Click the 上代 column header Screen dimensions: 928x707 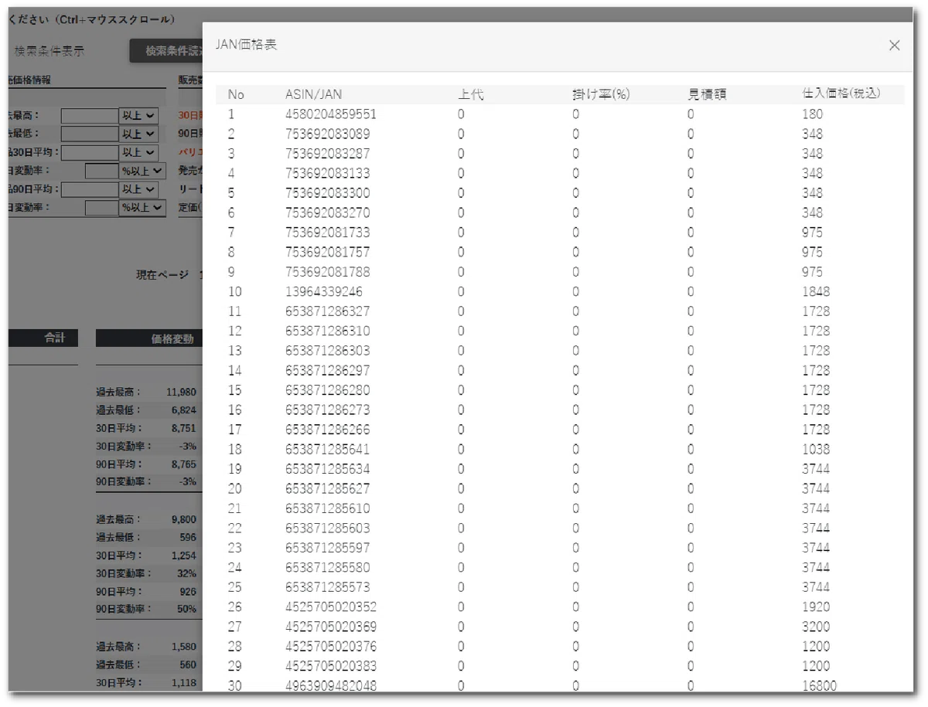(470, 94)
